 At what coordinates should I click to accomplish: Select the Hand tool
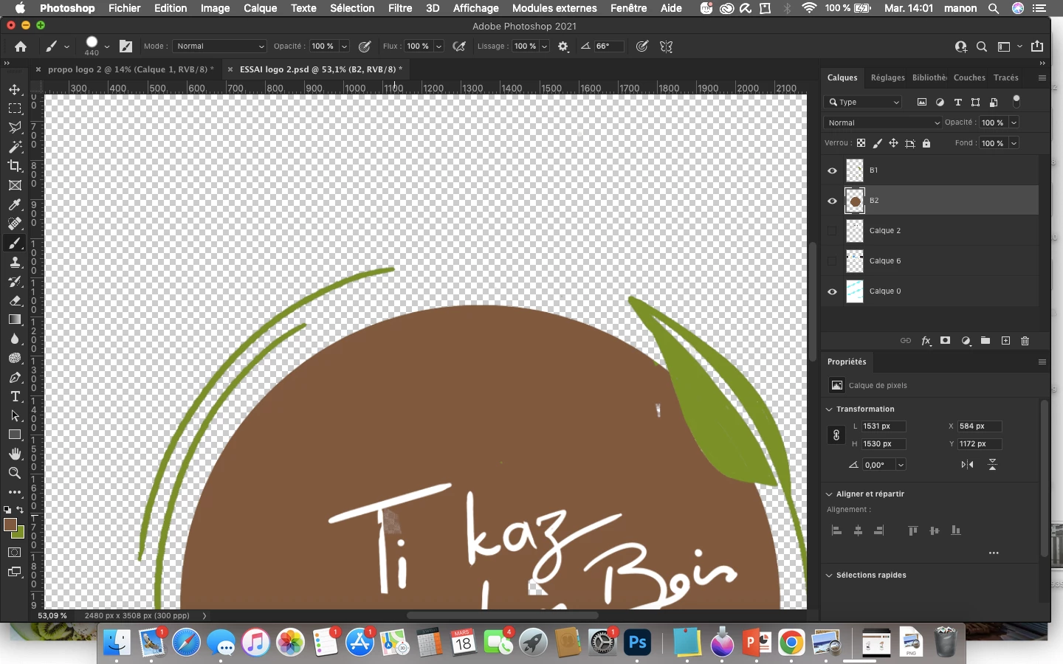[15, 454]
